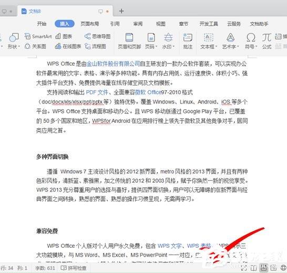Add a new document tab with plus button

(x=121, y=11)
